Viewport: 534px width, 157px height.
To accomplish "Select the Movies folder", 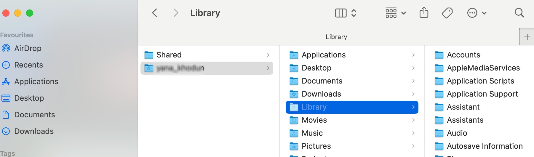I will (352, 120).
